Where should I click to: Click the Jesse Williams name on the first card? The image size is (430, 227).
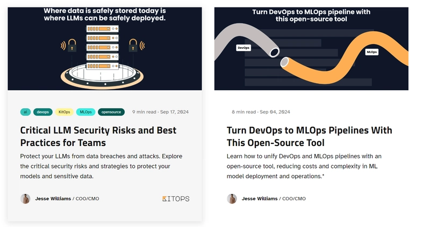[53, 199]
